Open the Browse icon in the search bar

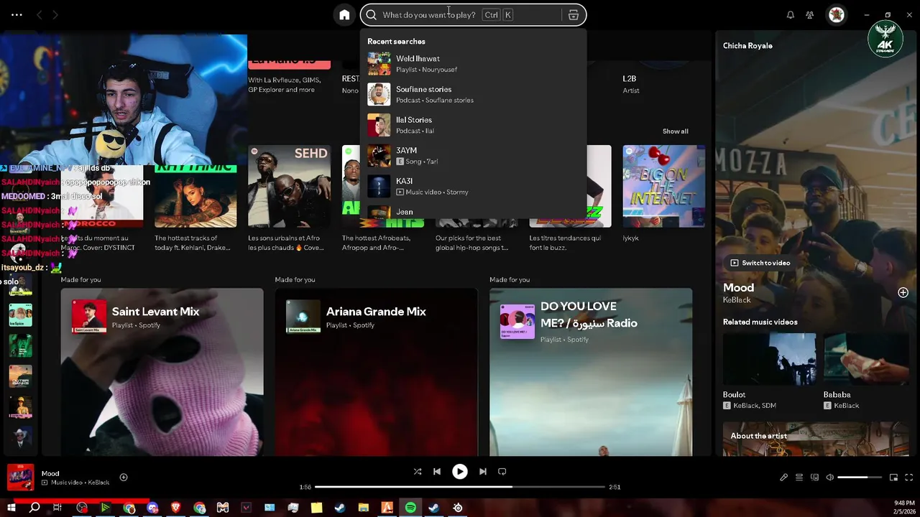click(x=574, y=15)
